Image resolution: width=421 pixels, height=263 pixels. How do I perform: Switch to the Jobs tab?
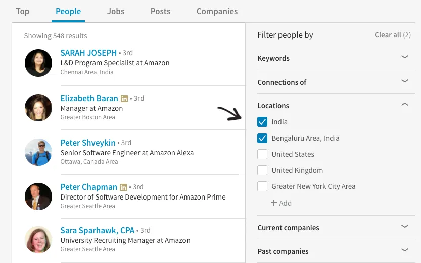point(116,11)
